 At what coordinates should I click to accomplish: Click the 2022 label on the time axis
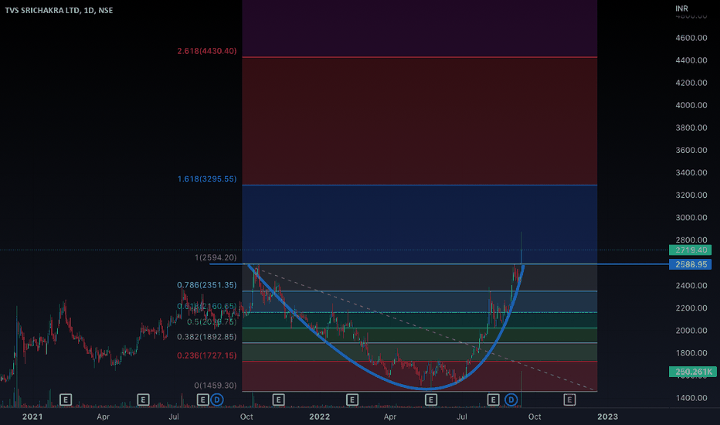click(320, 416)
